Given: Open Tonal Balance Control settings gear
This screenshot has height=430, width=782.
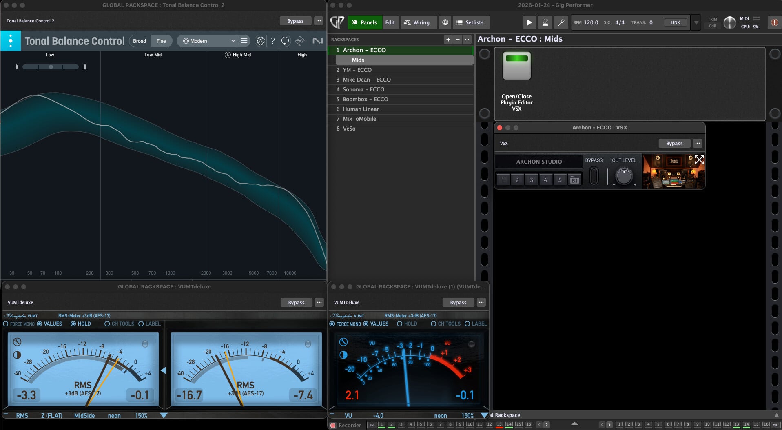Looking at the screenshot, I should tap(260, 41).
